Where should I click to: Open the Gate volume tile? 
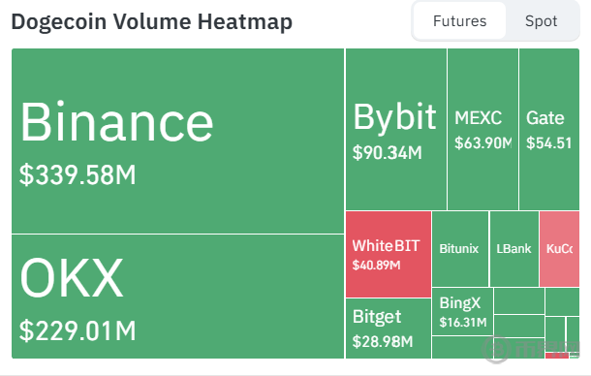[549, 129]
